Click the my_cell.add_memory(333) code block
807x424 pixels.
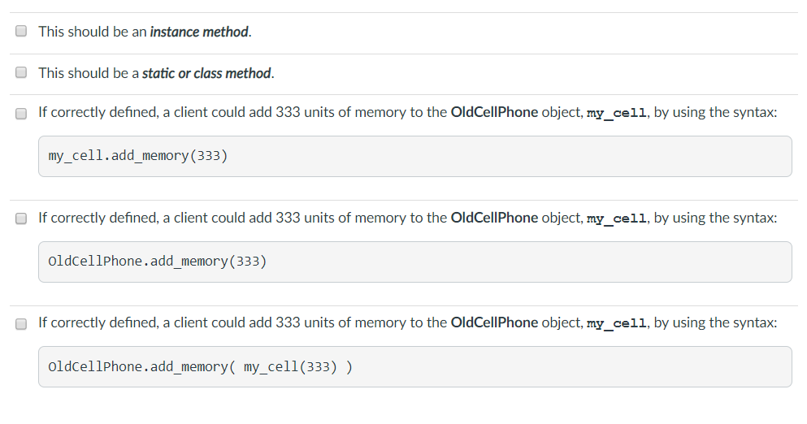(414, 157)
